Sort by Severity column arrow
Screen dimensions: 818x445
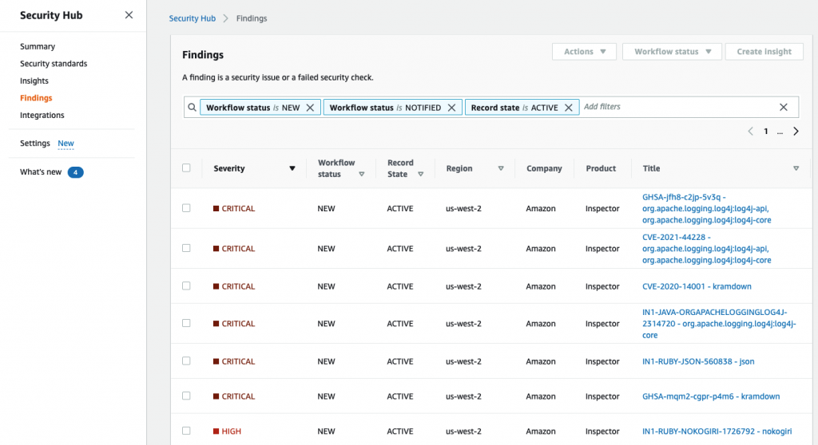click(292, 168)
